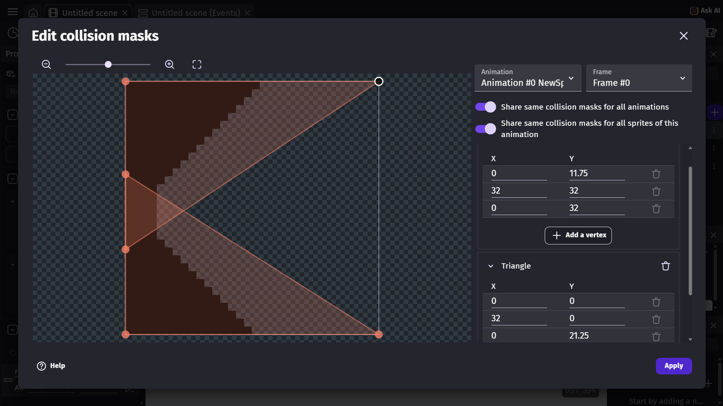The image size is (723, 406).
Task: Delete the Triangle collision mask
Action: [x=666, y=266]
